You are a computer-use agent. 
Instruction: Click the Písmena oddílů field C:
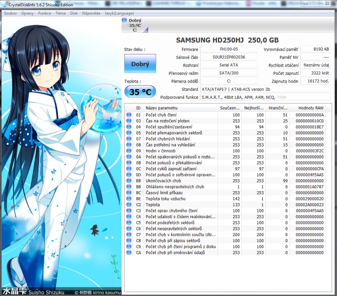[x=229, y=81]
